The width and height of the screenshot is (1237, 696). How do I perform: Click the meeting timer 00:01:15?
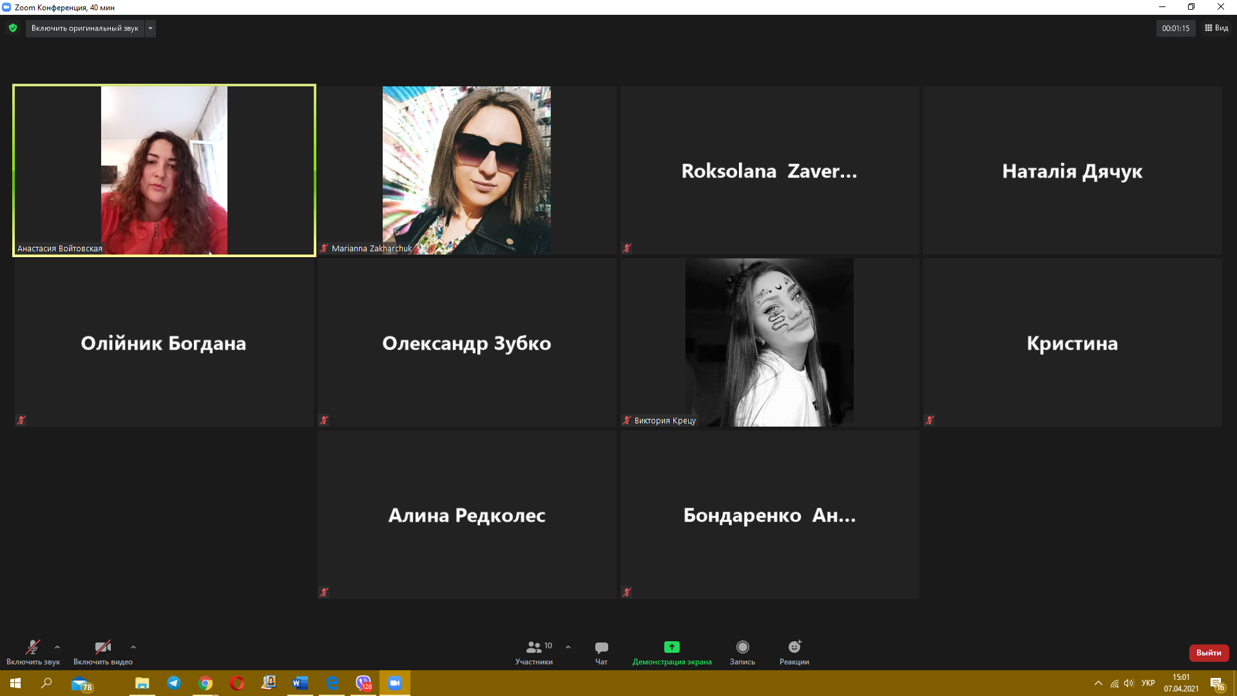[x=1175, y=28]
